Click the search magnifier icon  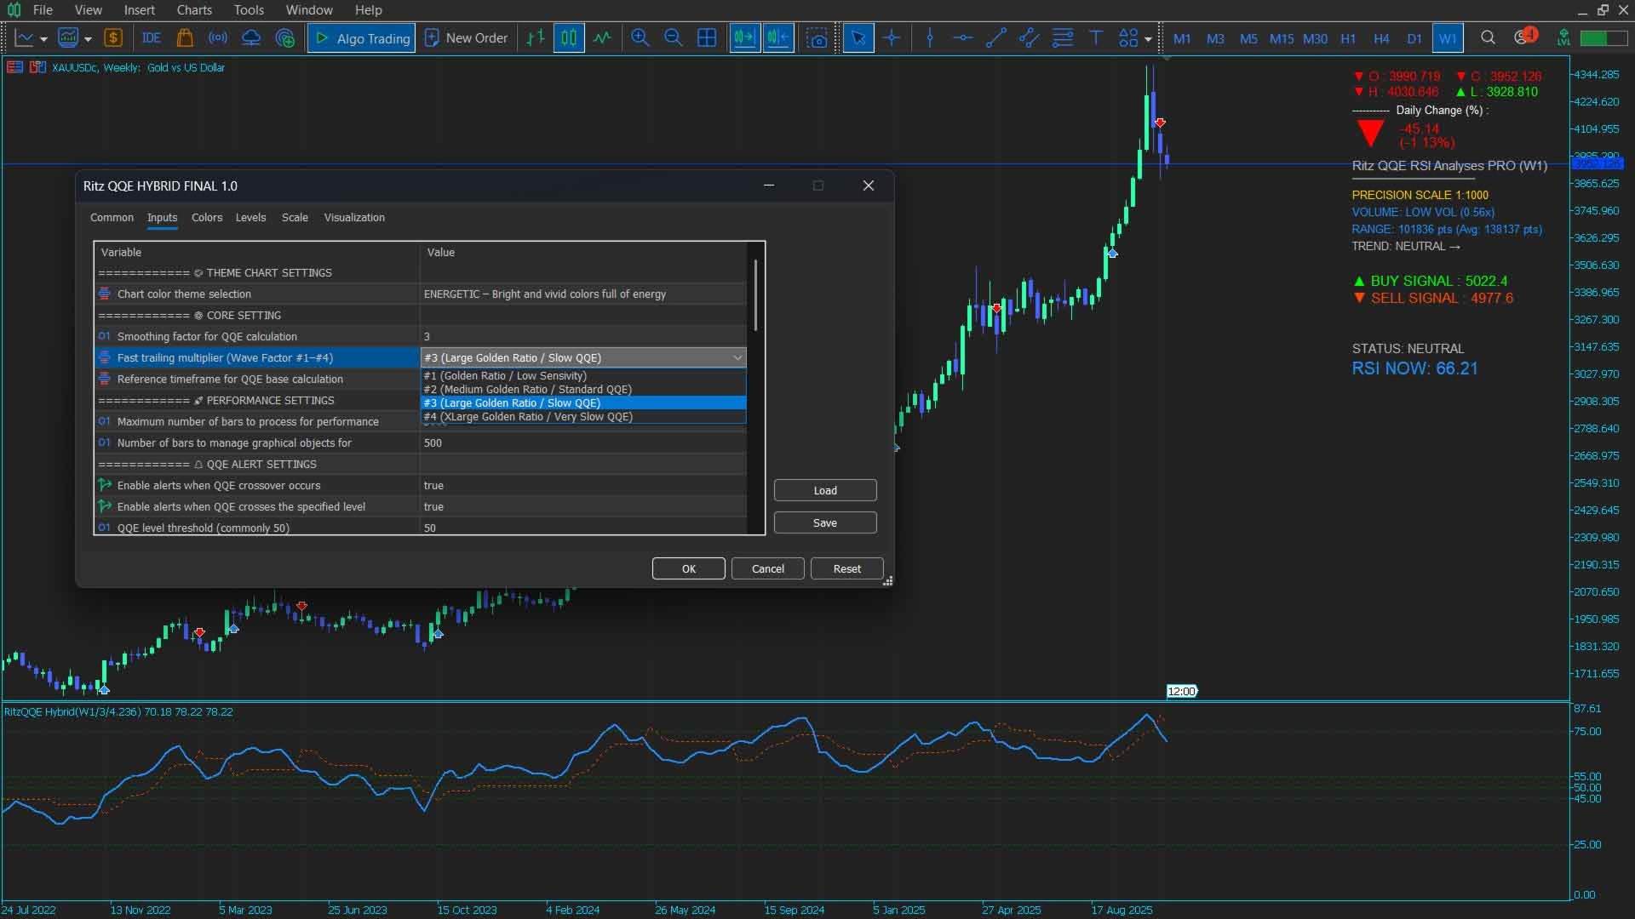[1488, 38]
